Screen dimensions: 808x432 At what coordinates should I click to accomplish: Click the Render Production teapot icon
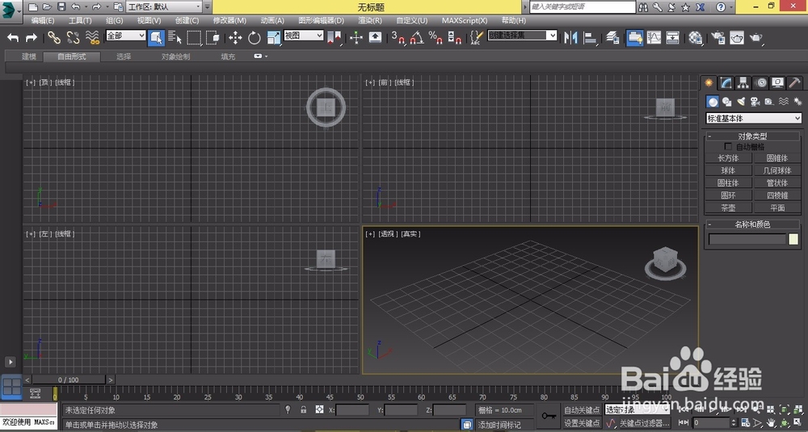click(x=756, y=37)
